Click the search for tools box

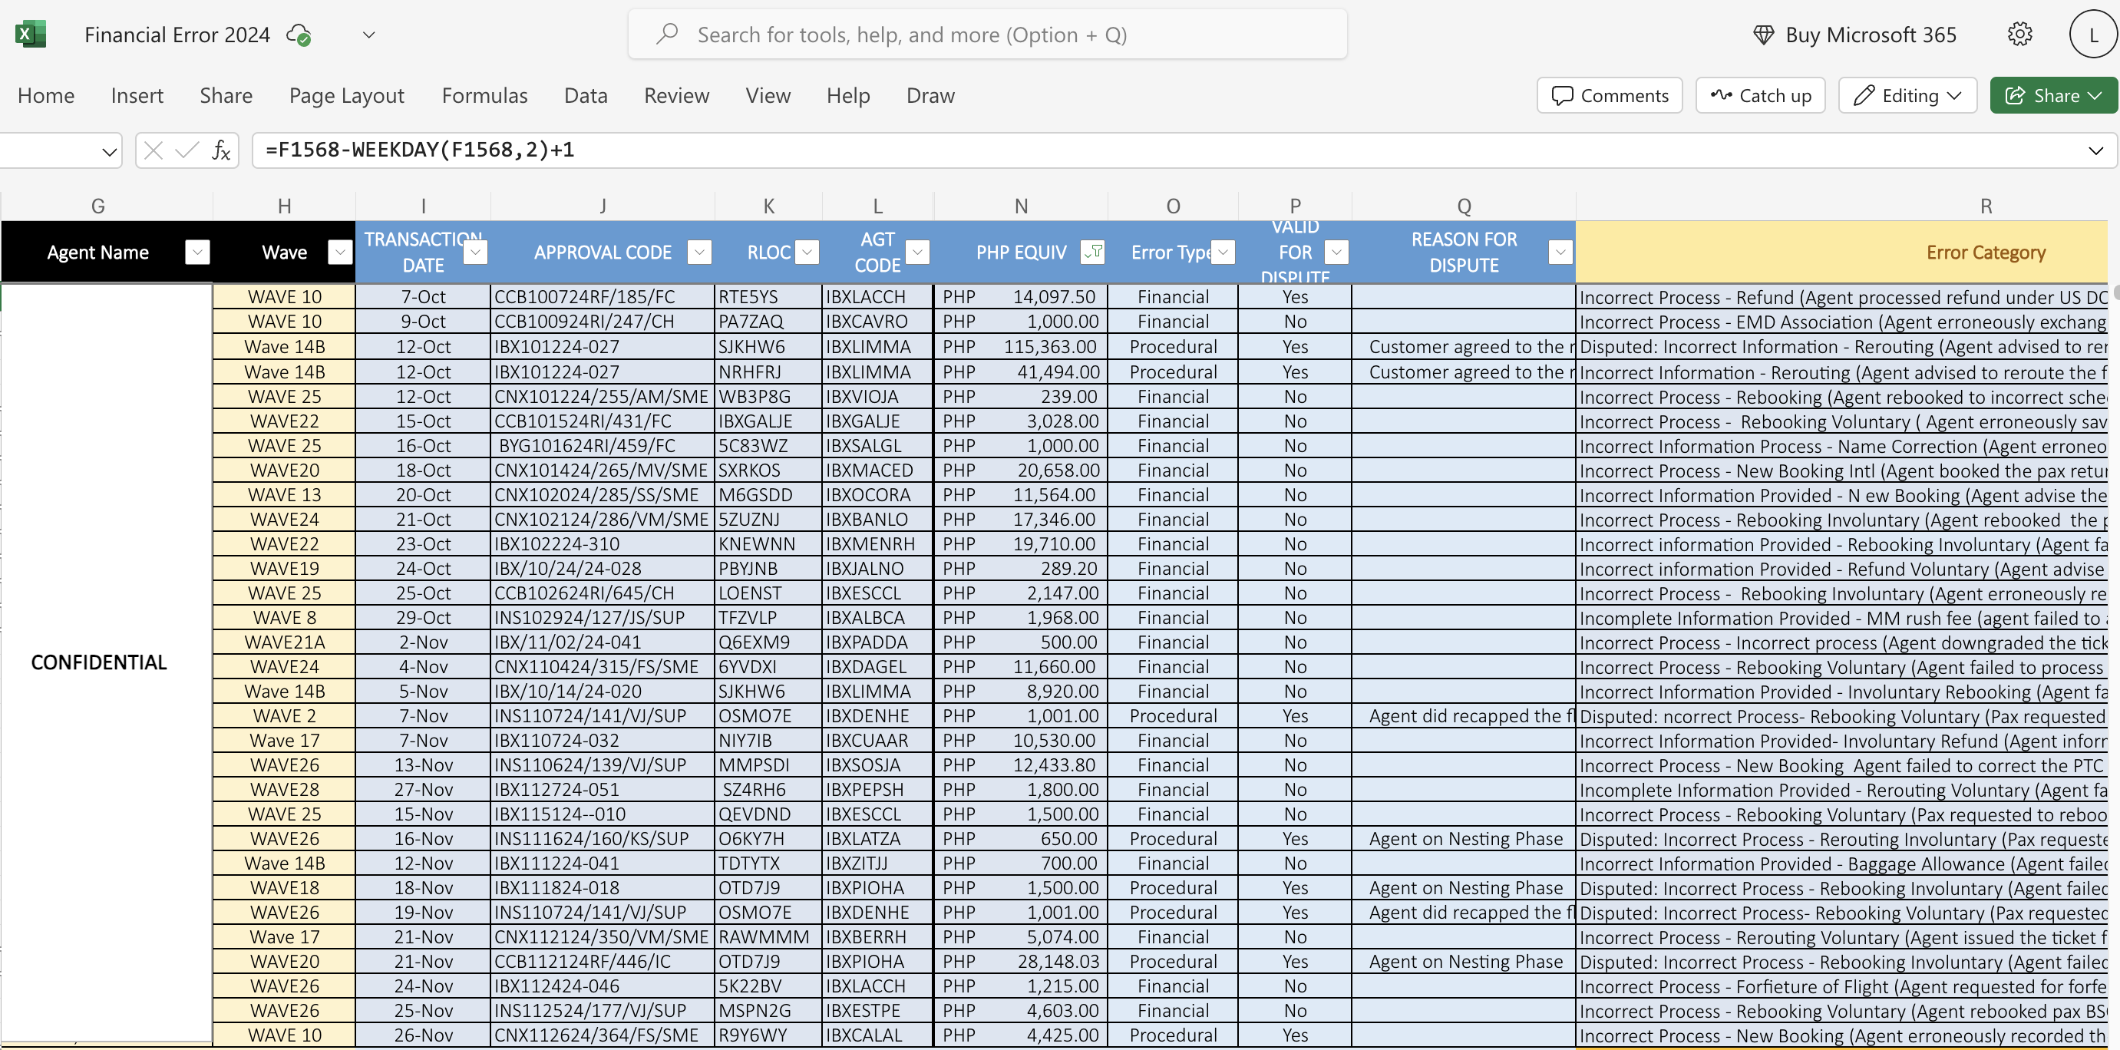pyautogui.click(x=987, y=35)
